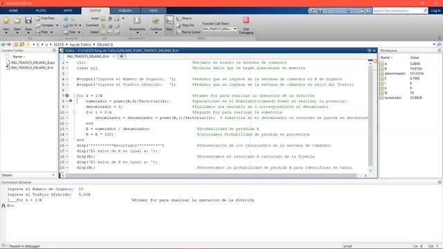Set breakpoint at line 20 dash
This screenshot has width=443, height=249.
tap(67, 167)
